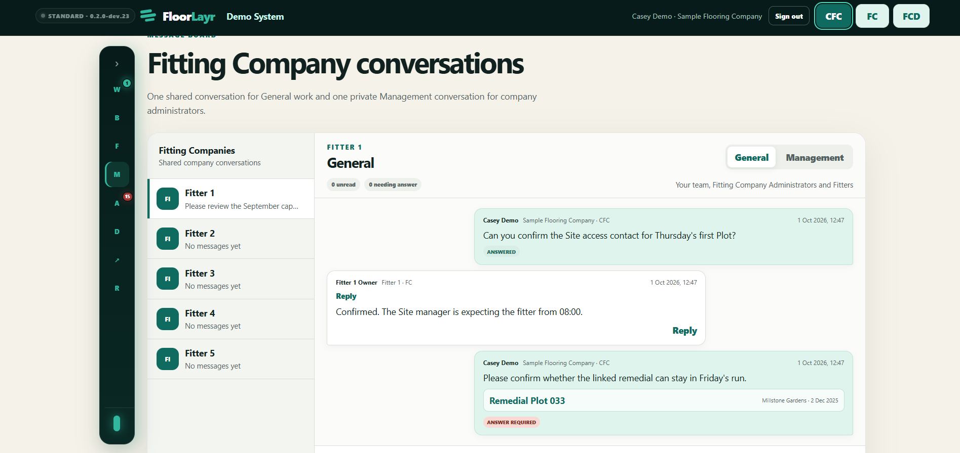Click the FloorLayr logo
The height and width of the screenshot is (453, 960).
(178, 16)
